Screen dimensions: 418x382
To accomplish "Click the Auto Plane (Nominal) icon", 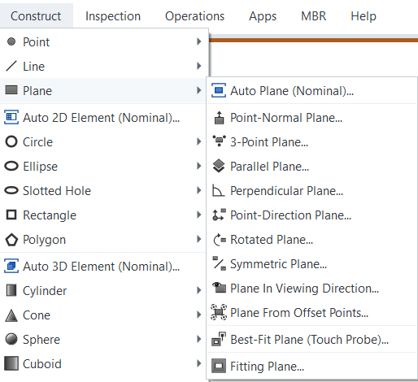I will (x=219, y=90).
